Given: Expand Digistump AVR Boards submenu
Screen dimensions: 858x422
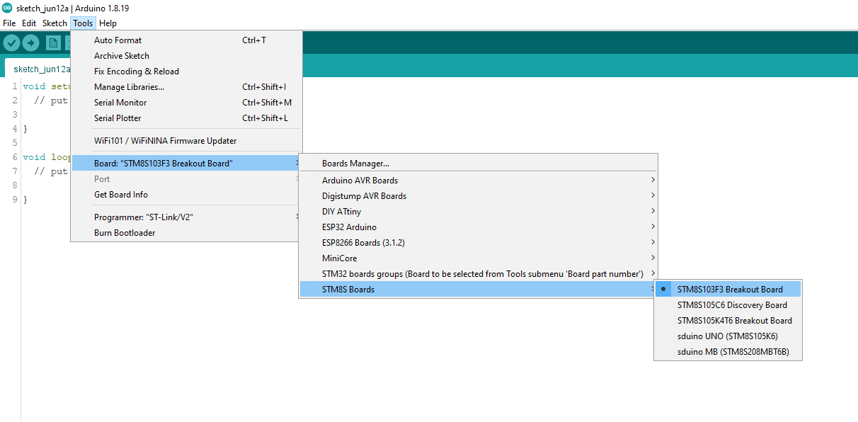Looking at the screenshot, I should tap(479, 196).
